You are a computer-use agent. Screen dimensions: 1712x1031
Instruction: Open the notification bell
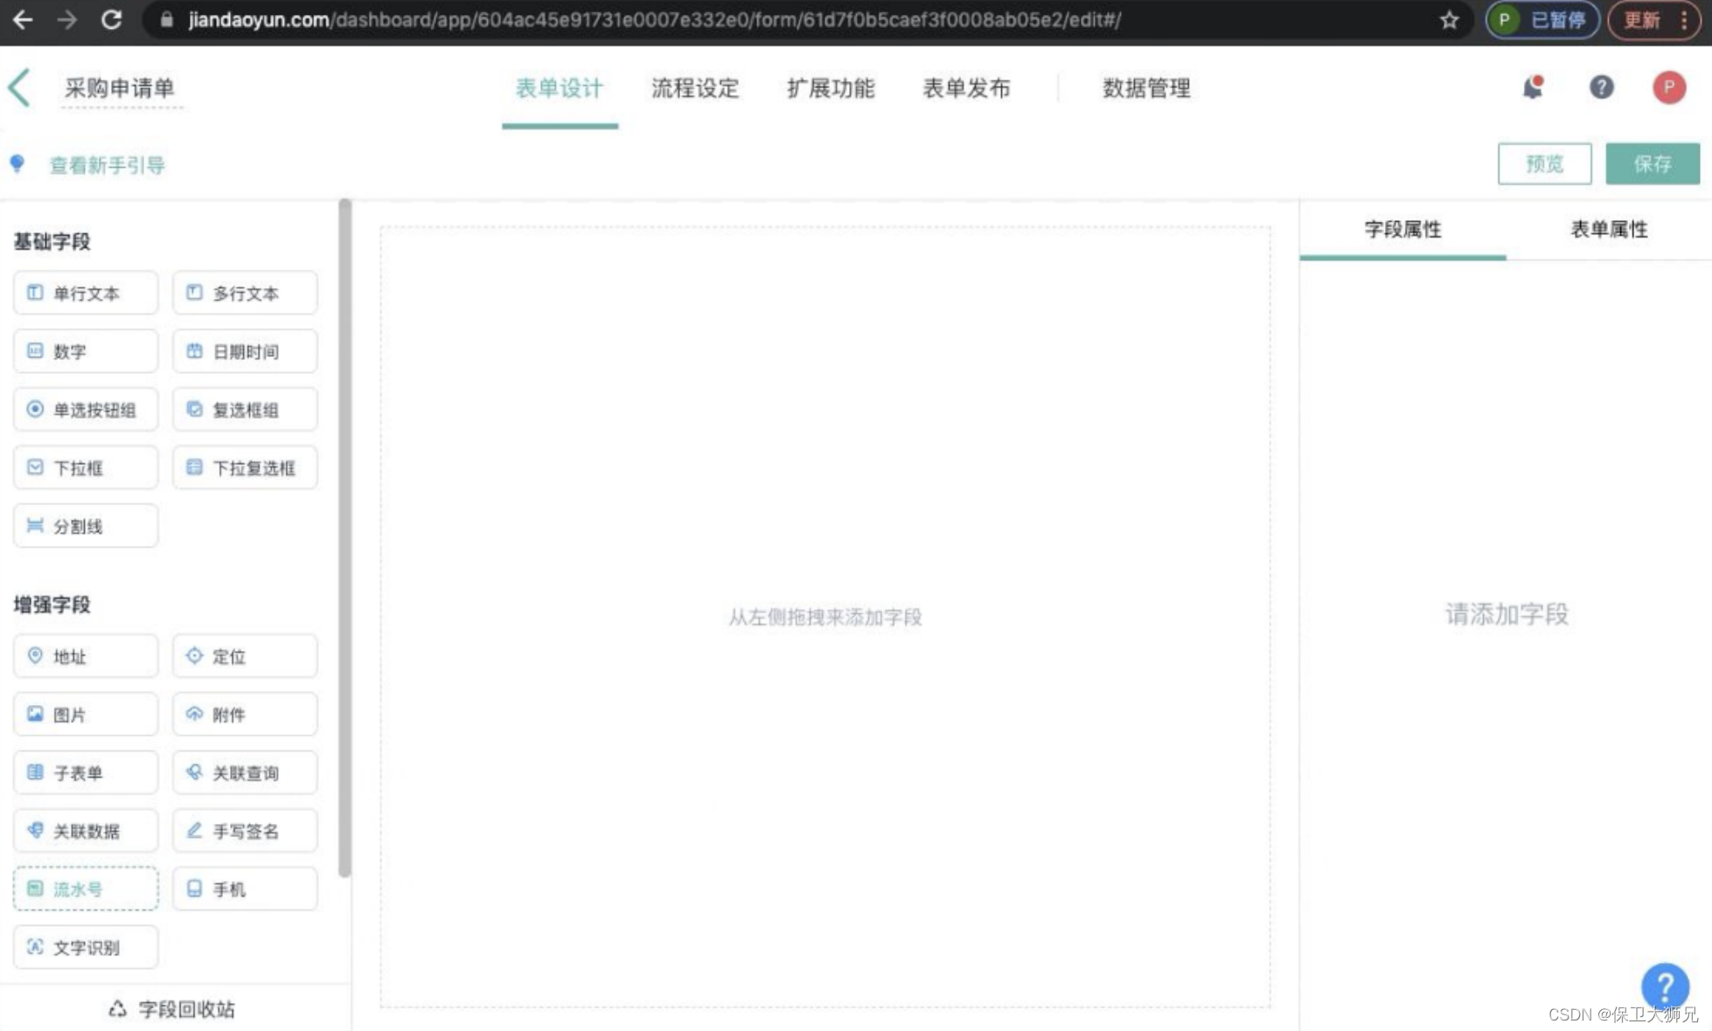pos(1533,87)
